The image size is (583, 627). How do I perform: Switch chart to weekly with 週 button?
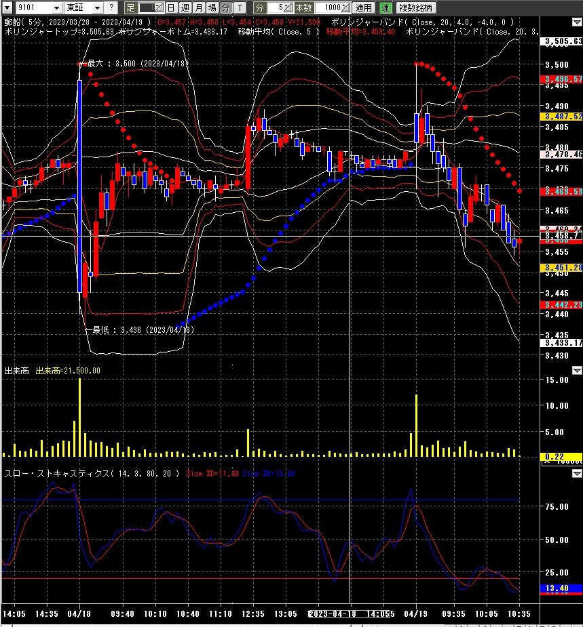click(x=185, y=7)
